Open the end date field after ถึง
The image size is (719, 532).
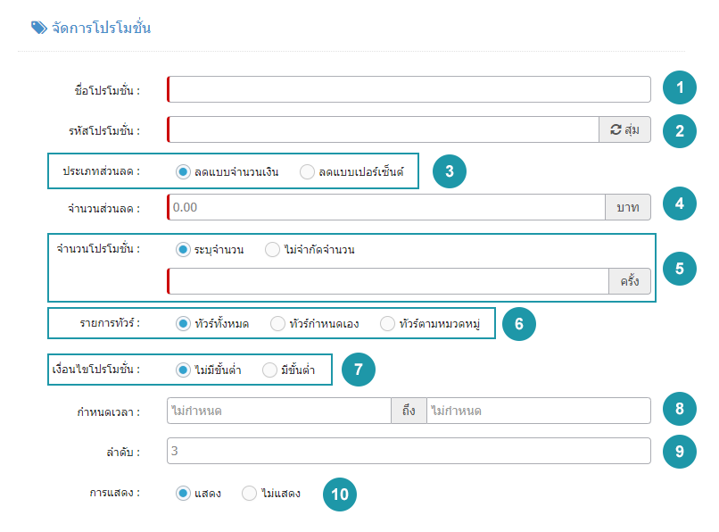539,411
